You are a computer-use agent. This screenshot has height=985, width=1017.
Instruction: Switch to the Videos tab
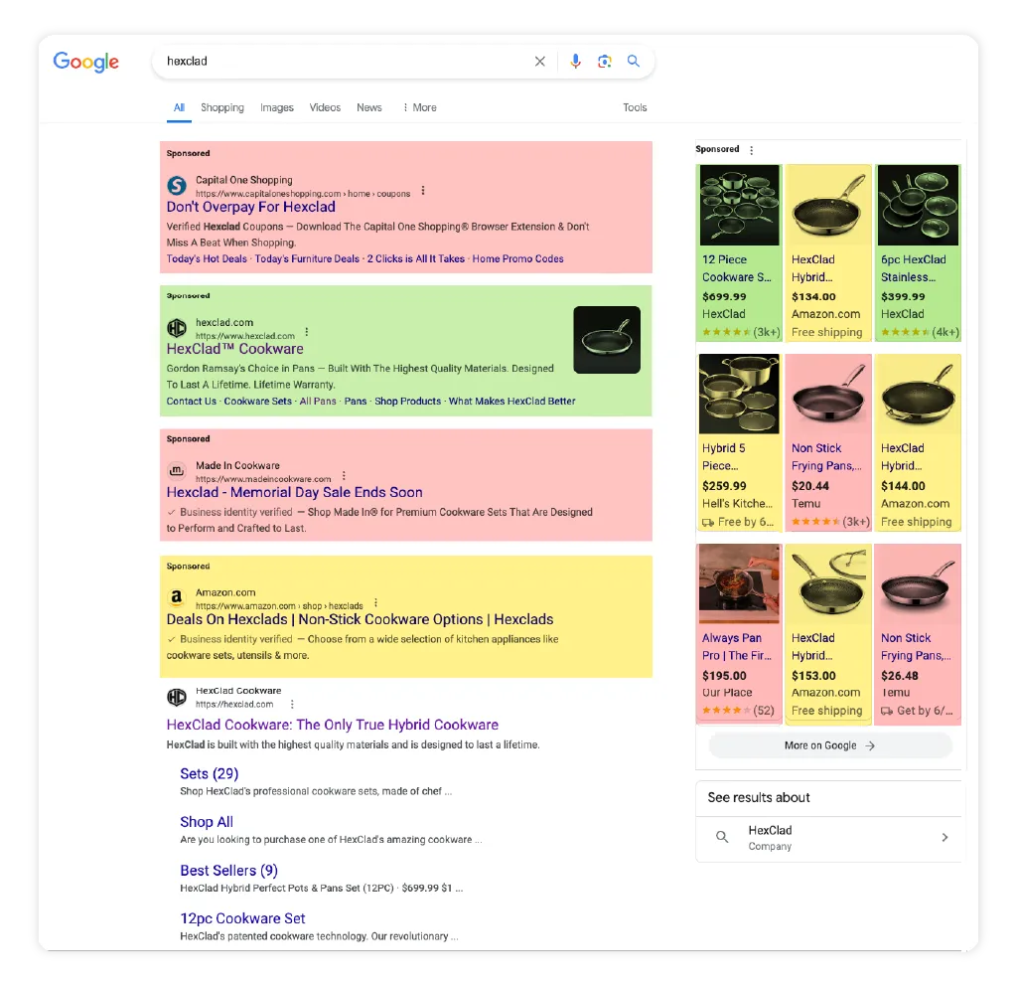pyautogui.click(x=325, y=107)
